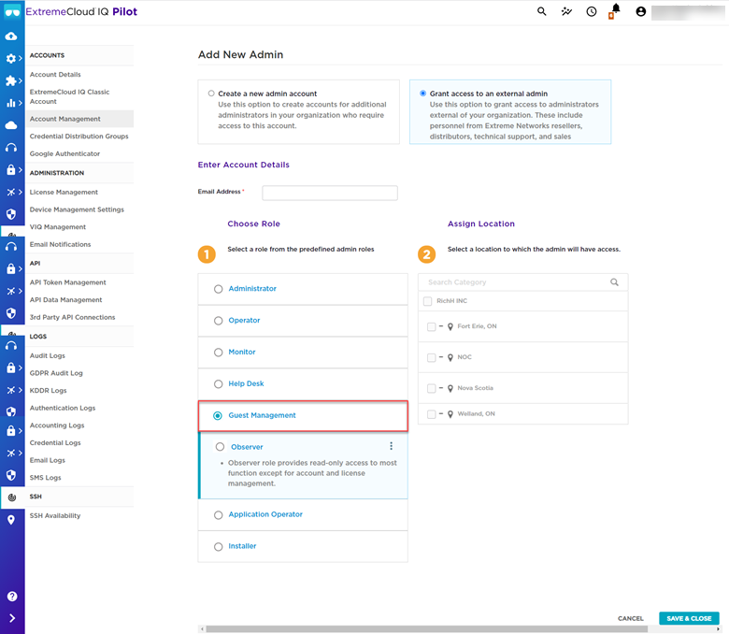Open the sparkline analytics icon in header
The width and height of the screenshot is (729, 634).
point(566,11)
